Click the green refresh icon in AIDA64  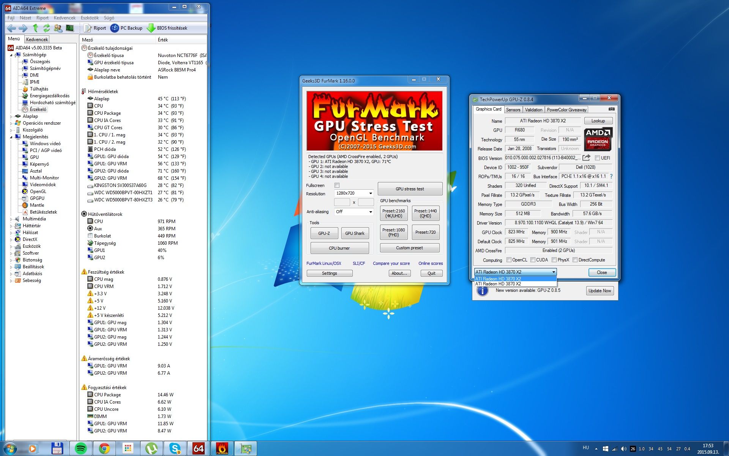46,28
